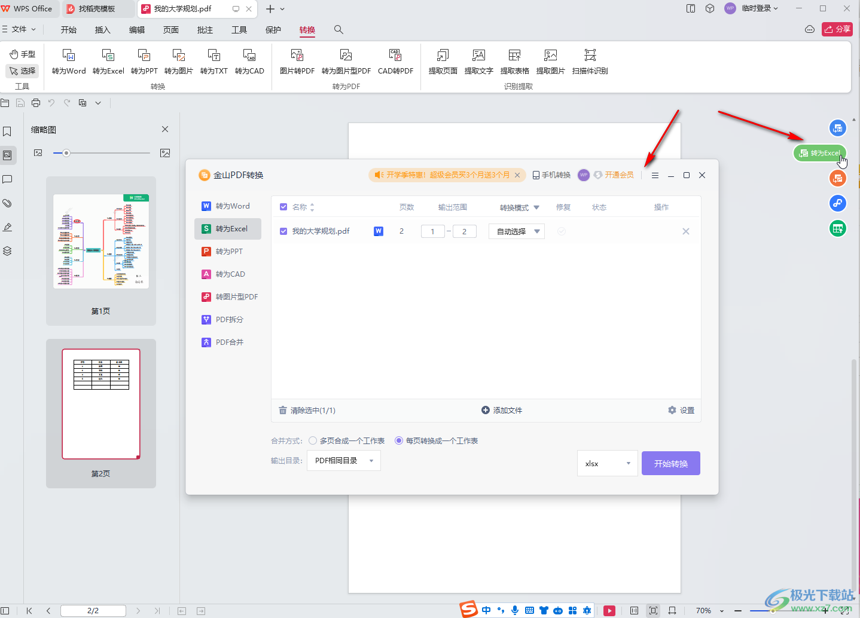Open the PDF相同目录 output directory dropdown
Screen dimensions: 860x618
[344, 460]
